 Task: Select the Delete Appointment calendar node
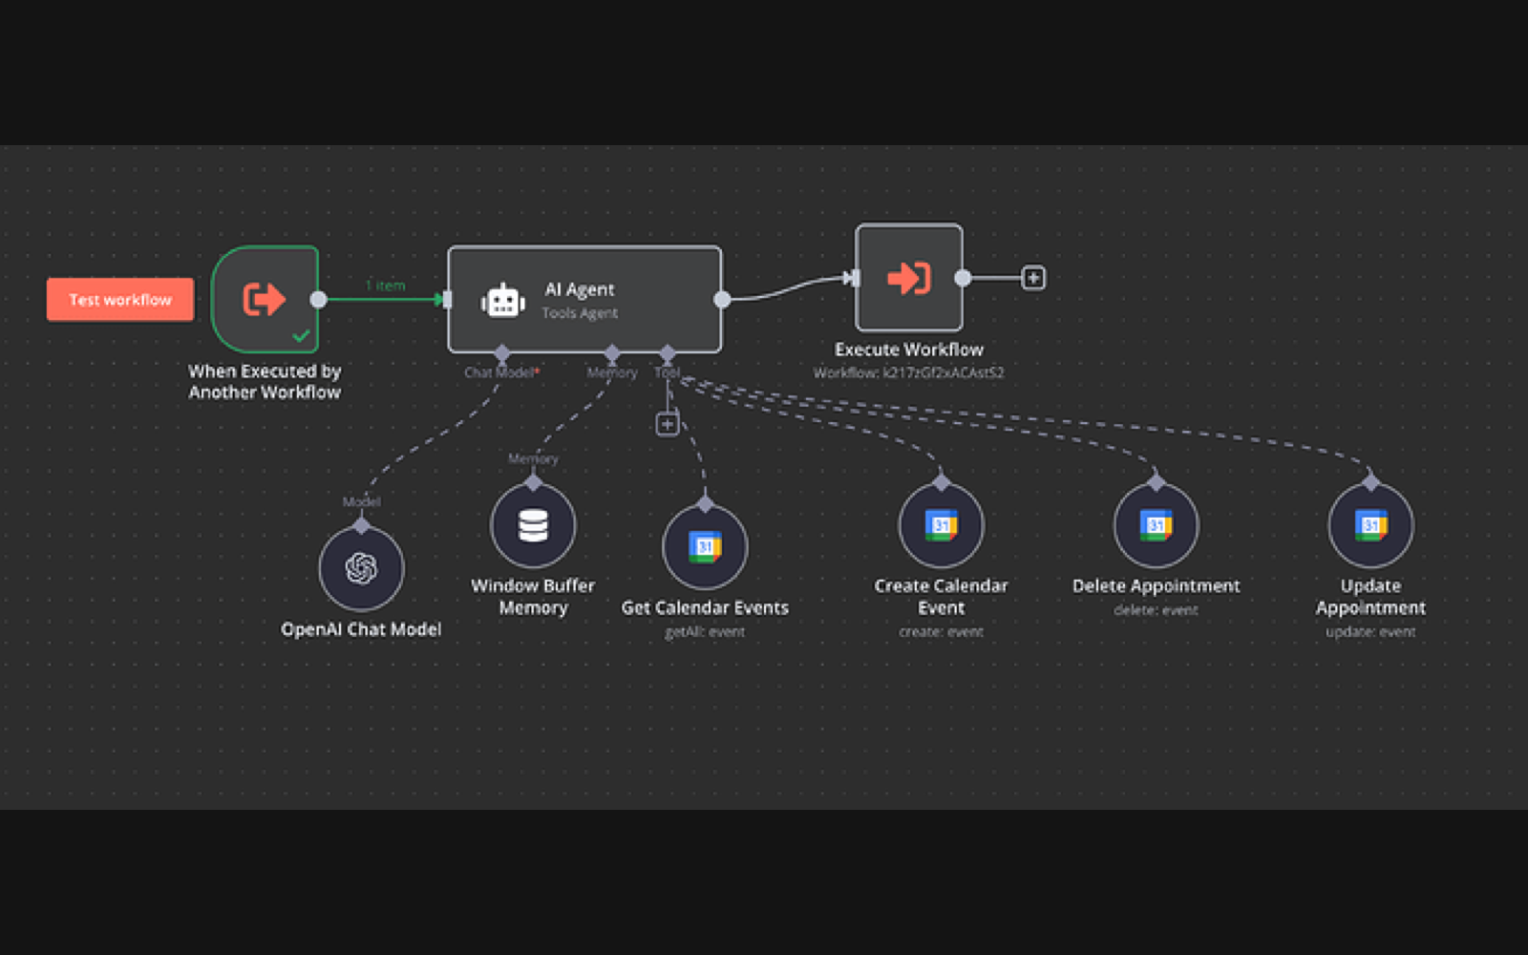click(1156, 525)
